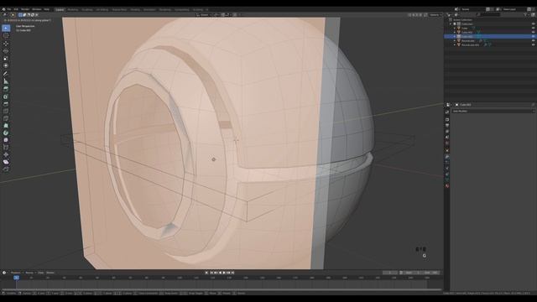Switch to the UV Editing workspace tab
The width and height of the screenshot is (537, 302).
102,9
